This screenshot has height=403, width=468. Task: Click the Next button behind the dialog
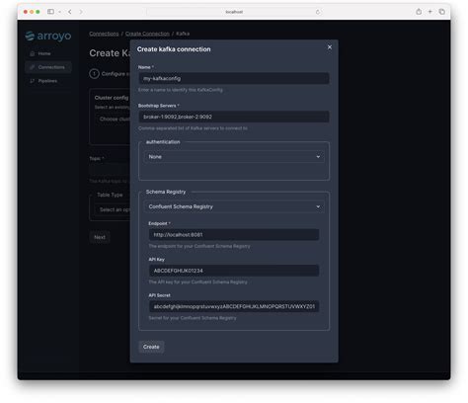pos(100,237)
